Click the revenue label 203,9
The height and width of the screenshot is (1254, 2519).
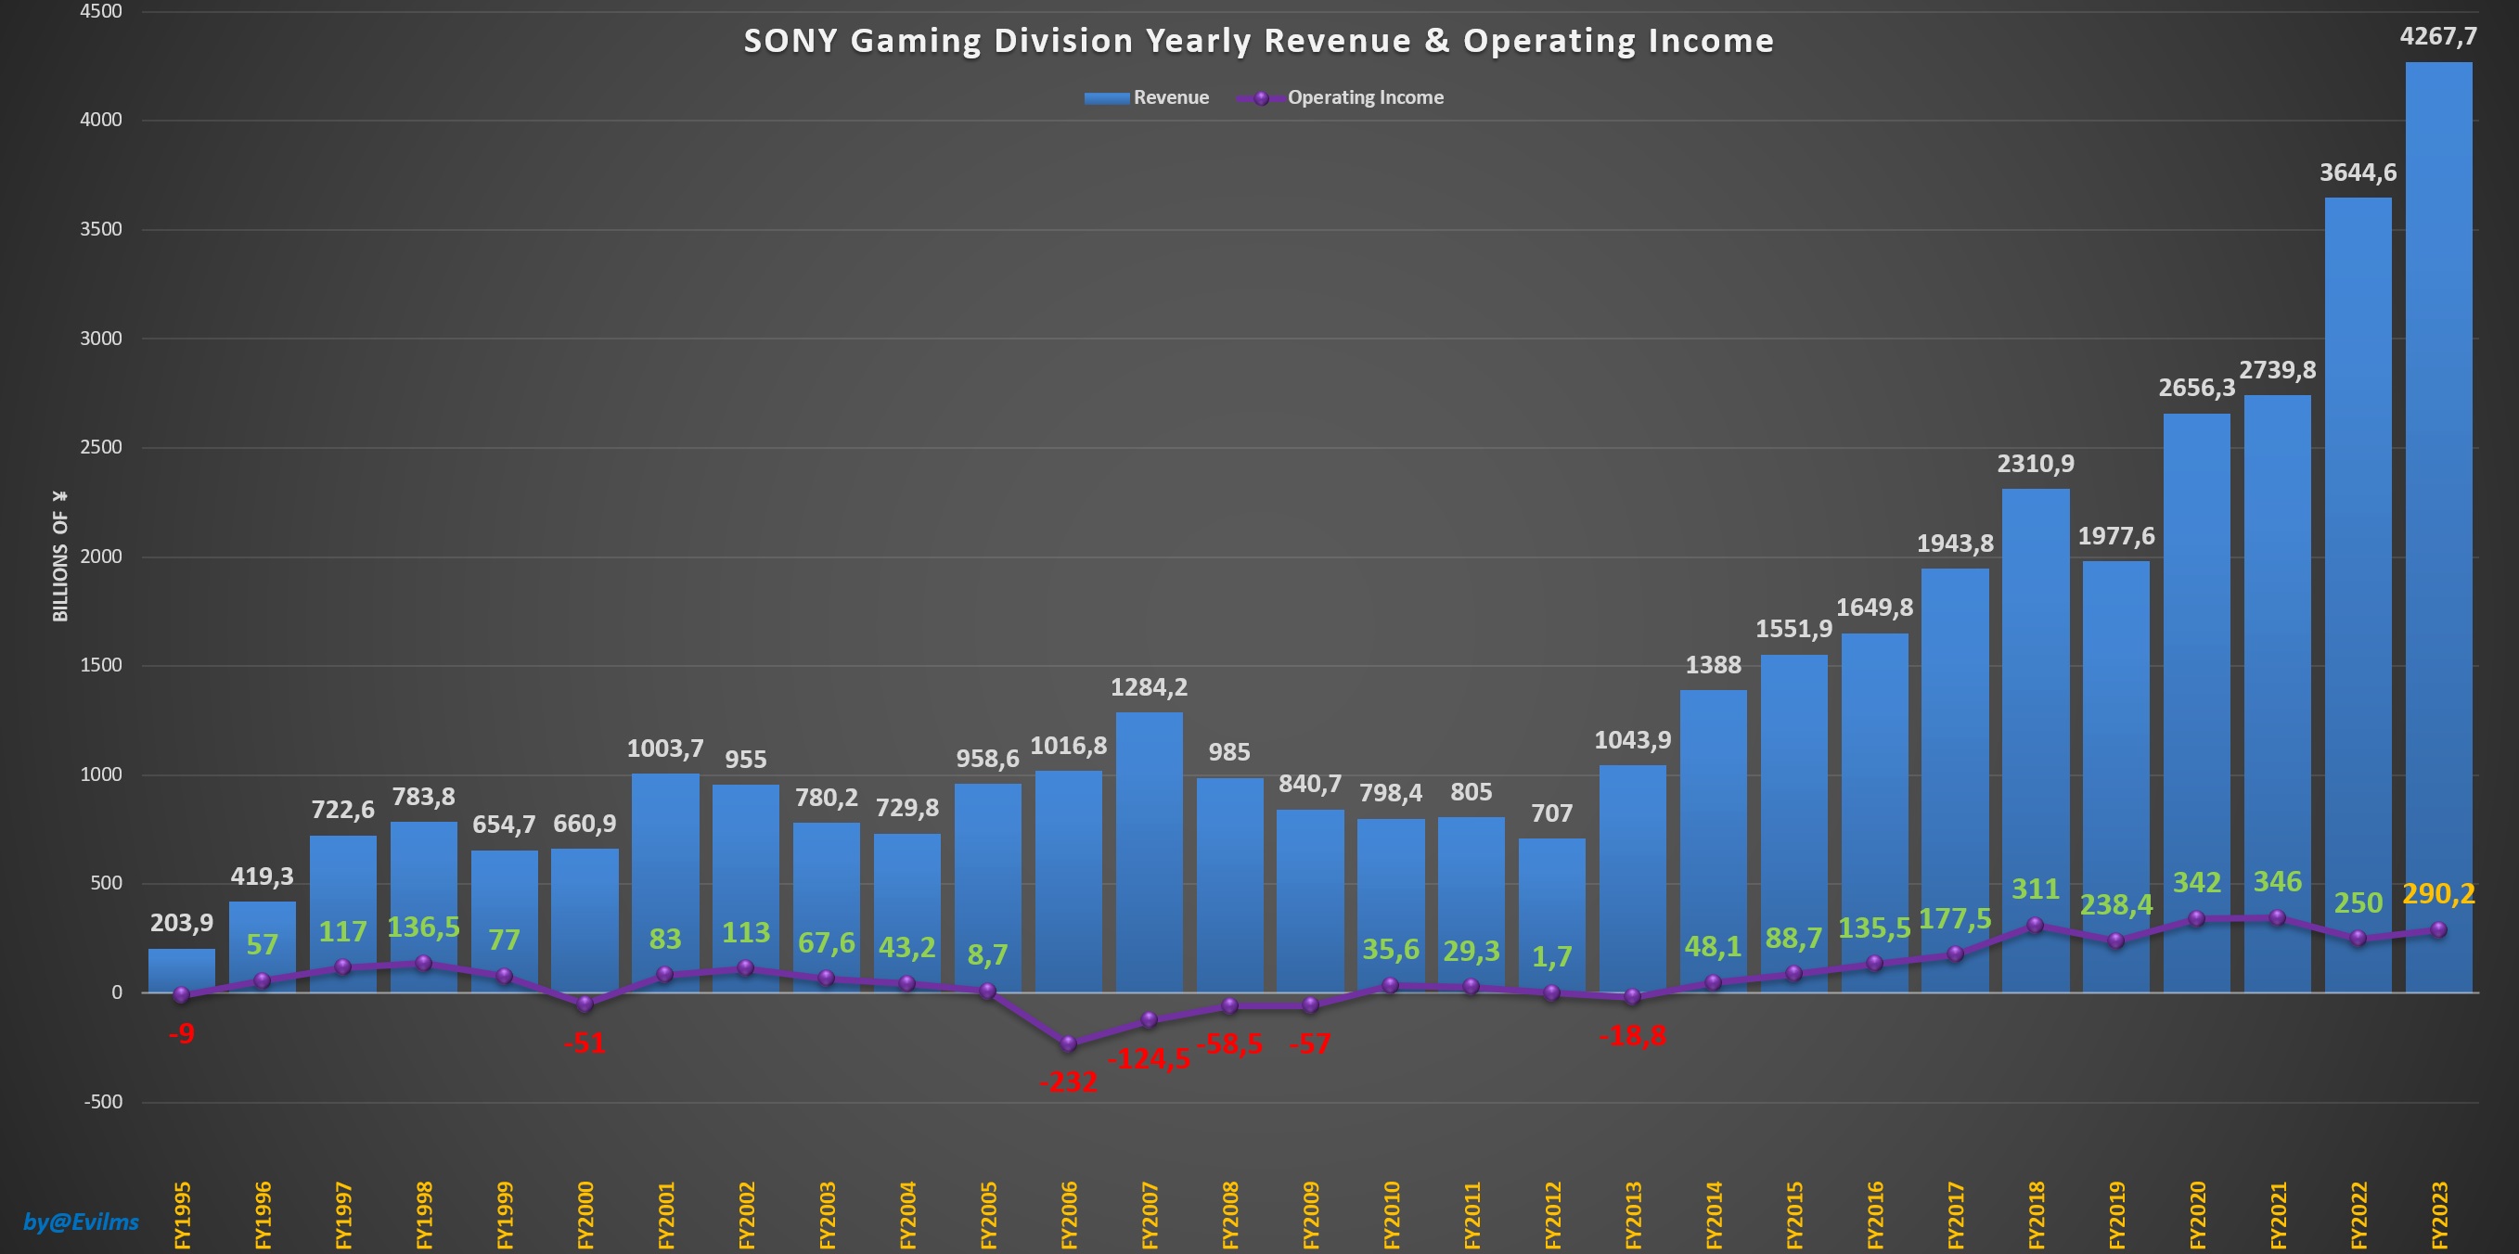(181, 924)
